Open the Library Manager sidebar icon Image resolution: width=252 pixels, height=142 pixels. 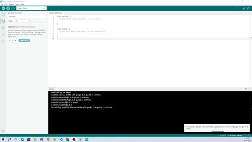[x=3, y=28]
